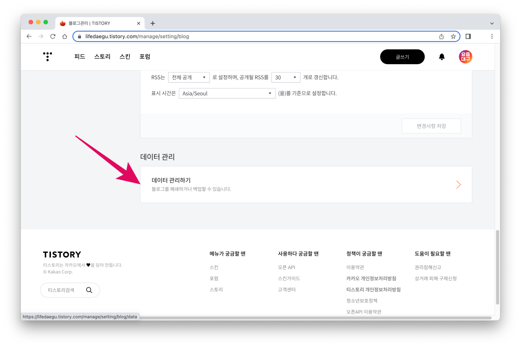Click the 변경사항 저장 save button
The image size is (521, 348).
point(431,126)
